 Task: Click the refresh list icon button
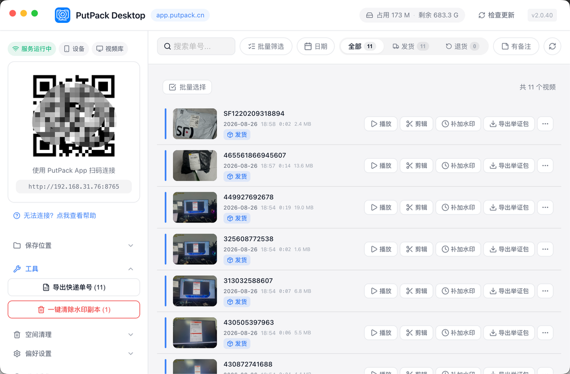coord(552,46)
